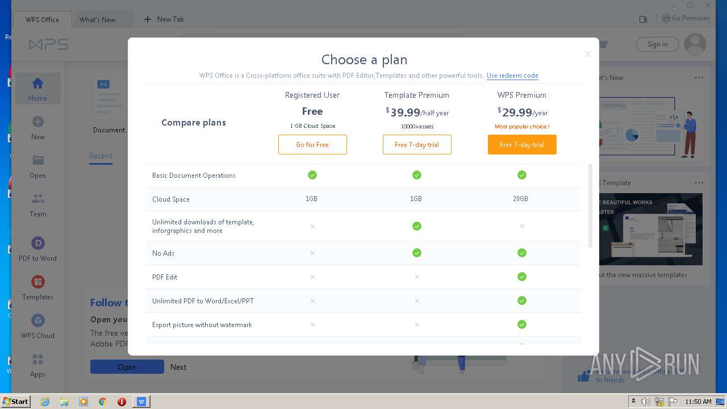The height and width of the screenshot is (409, 727).
Task: Click PDF Edit row label
Action: coord(165,277)
